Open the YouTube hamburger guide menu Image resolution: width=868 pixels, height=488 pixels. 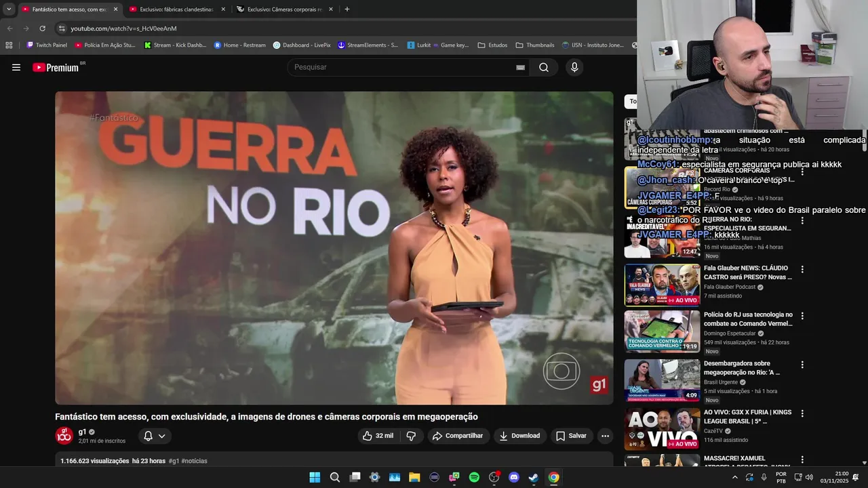tap(16, 67)
